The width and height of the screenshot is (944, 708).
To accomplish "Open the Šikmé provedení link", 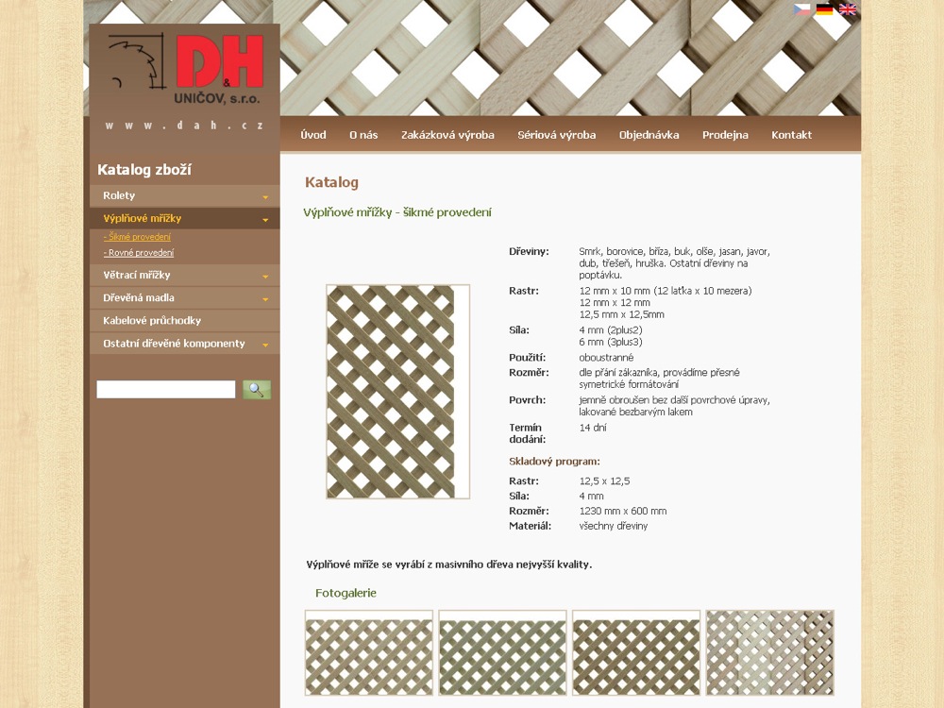I will point(139,237).
